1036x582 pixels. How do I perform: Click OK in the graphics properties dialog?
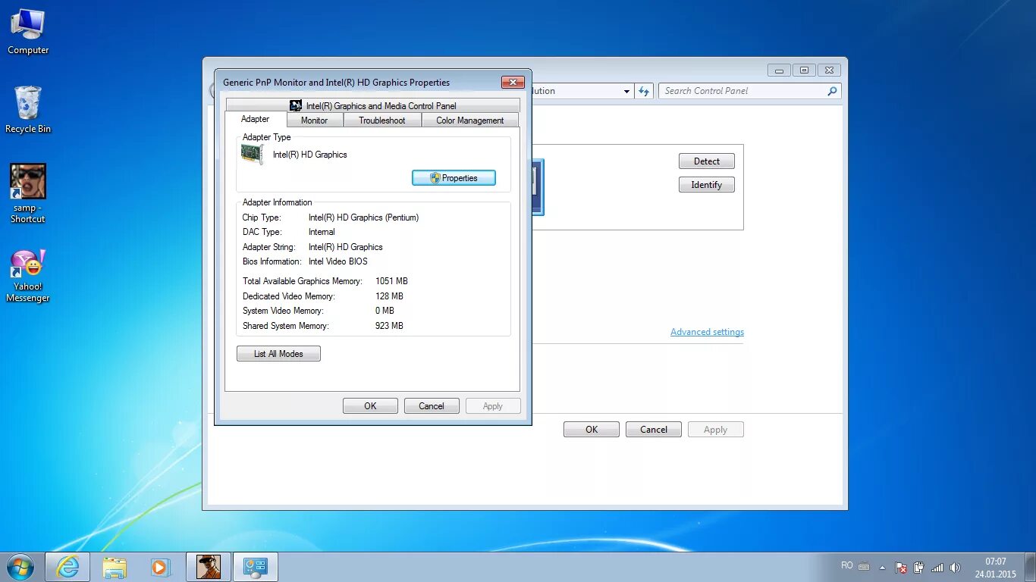pyautogui.click(x=370, y=406)
